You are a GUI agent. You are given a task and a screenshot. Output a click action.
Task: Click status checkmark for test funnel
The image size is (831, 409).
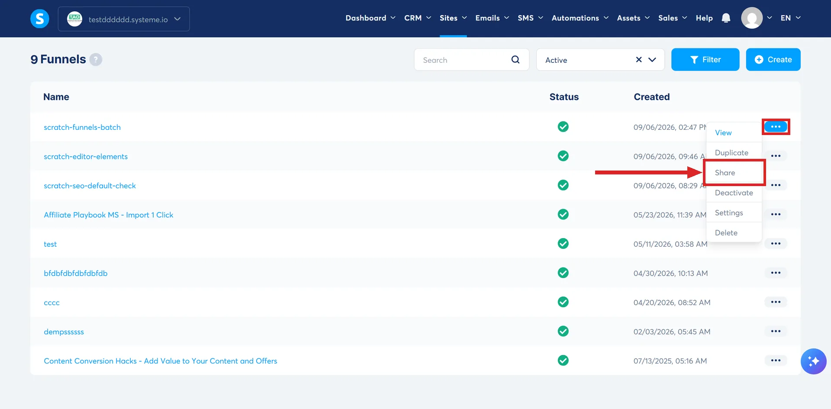click(563, 244)
